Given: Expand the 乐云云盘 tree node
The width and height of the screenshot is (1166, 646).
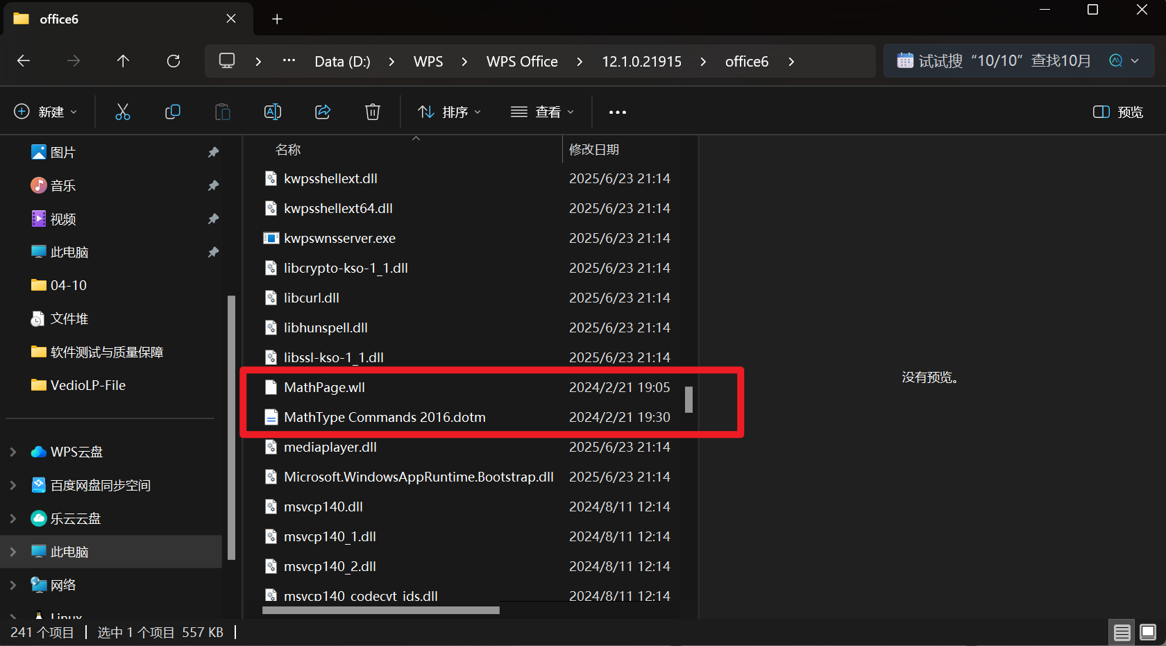Looking at the screenshot, I should click(x=13, y=518).
